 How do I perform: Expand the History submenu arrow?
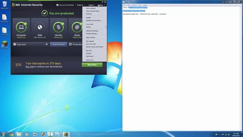pos(106,27)
